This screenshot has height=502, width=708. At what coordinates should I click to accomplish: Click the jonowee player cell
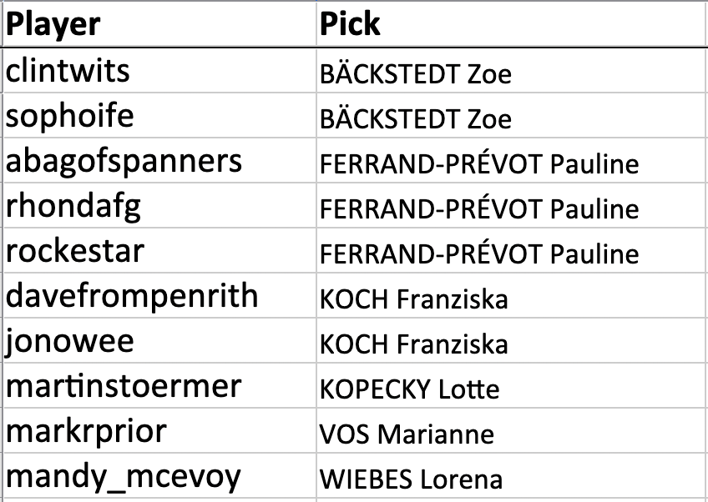click(159, 341)
